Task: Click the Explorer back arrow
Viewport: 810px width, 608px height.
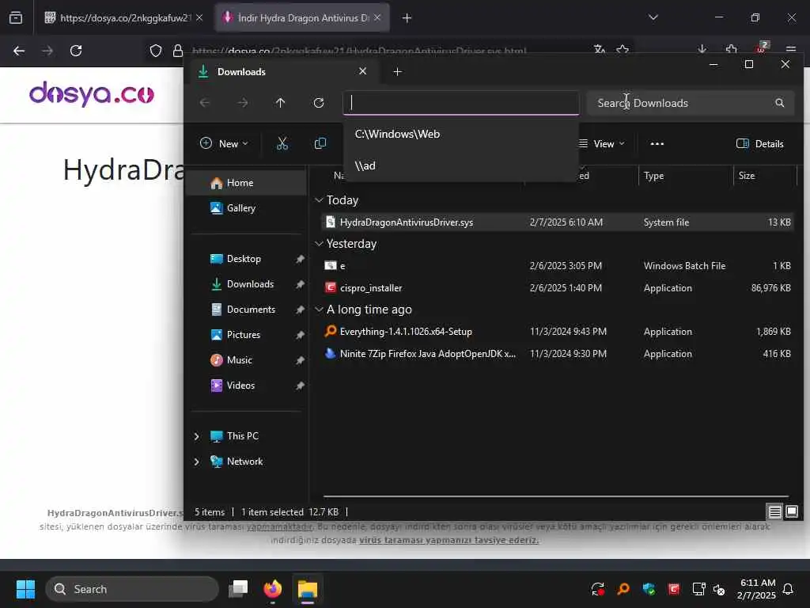Action: pyautogui.click(x=205, y=103)
